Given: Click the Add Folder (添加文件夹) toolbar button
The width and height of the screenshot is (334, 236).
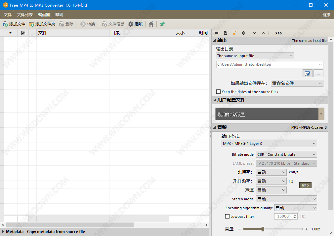Looking at the screenshot, I should [x=42, y=24].
